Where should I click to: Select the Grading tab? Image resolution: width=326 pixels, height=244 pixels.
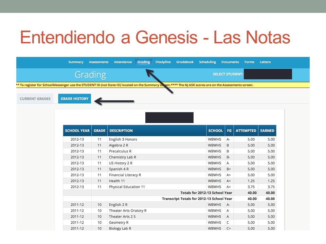[143, 62]
